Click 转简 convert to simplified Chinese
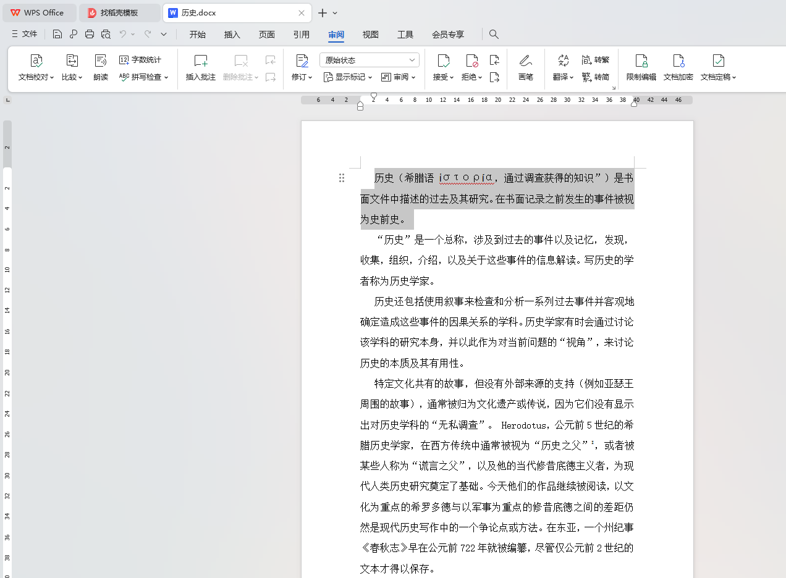This screenshot has height=578, width=786. [x=596, y=77]
